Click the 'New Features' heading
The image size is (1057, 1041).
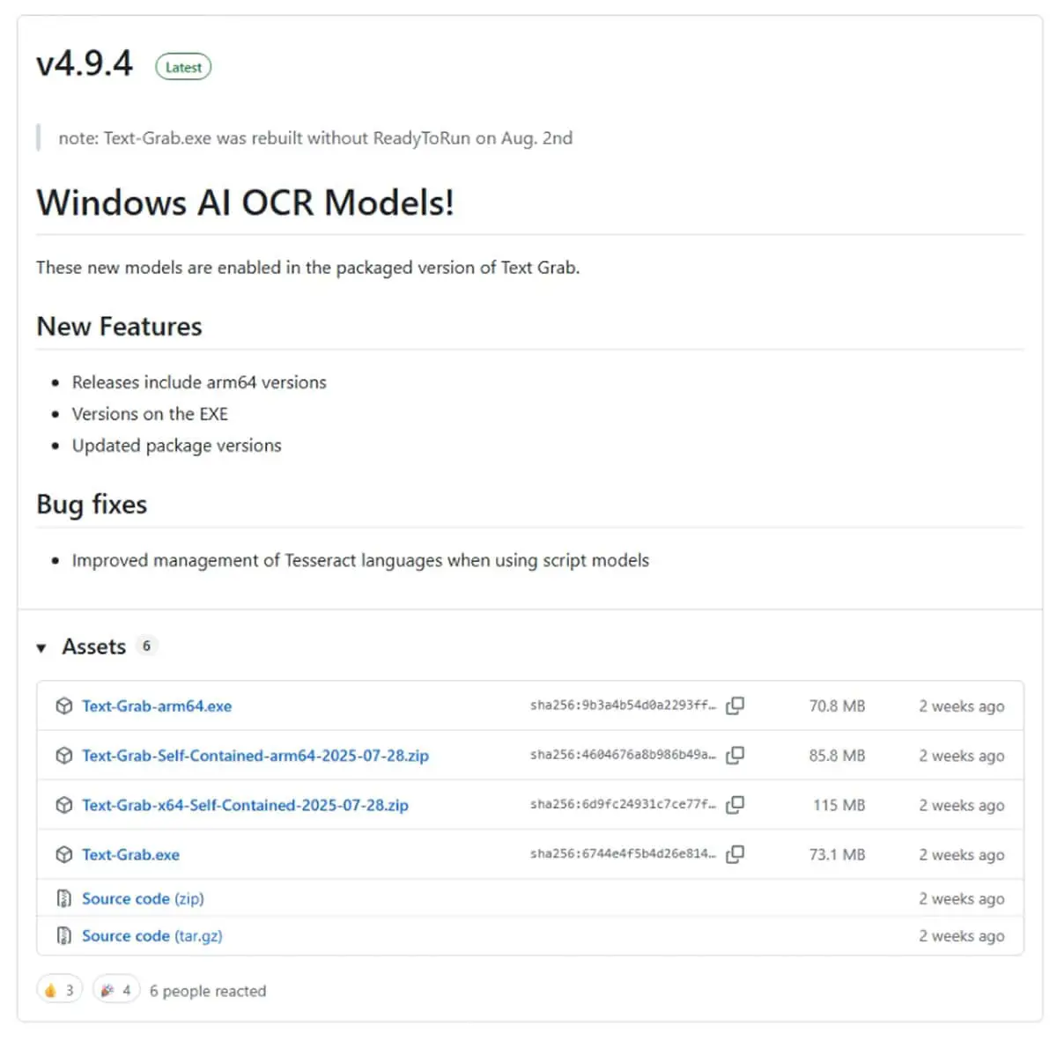tap(119, 327)
